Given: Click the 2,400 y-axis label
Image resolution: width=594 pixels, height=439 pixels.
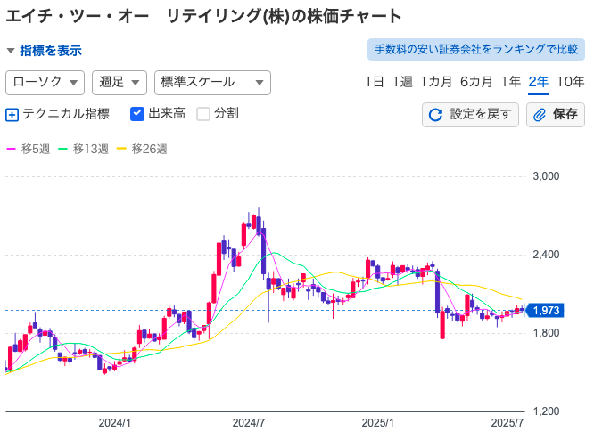Looking at the screenshot, I should coord(546,255).
